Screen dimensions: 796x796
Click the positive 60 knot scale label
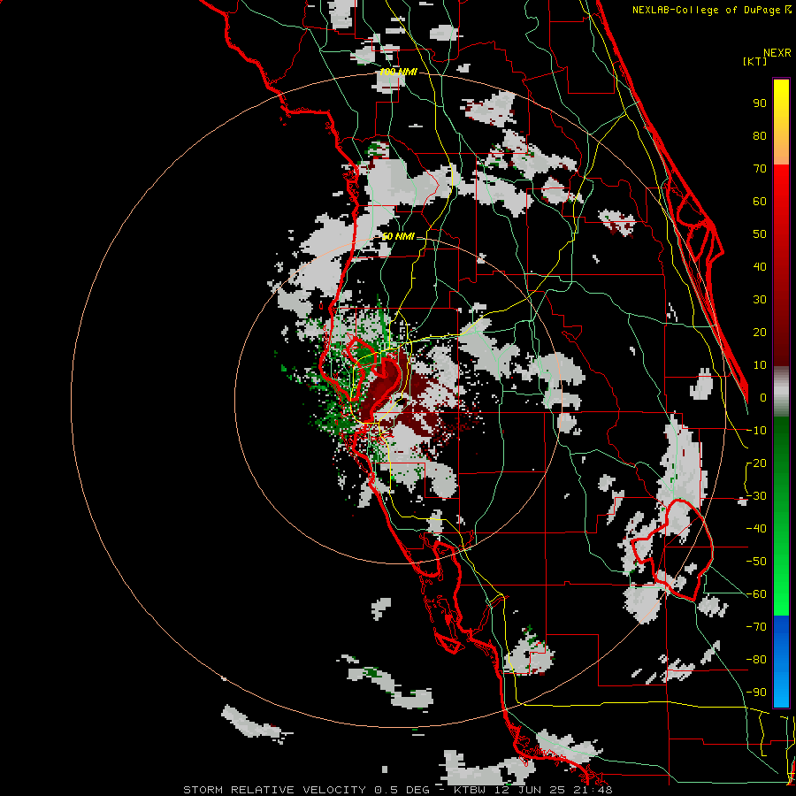(760, 201)
